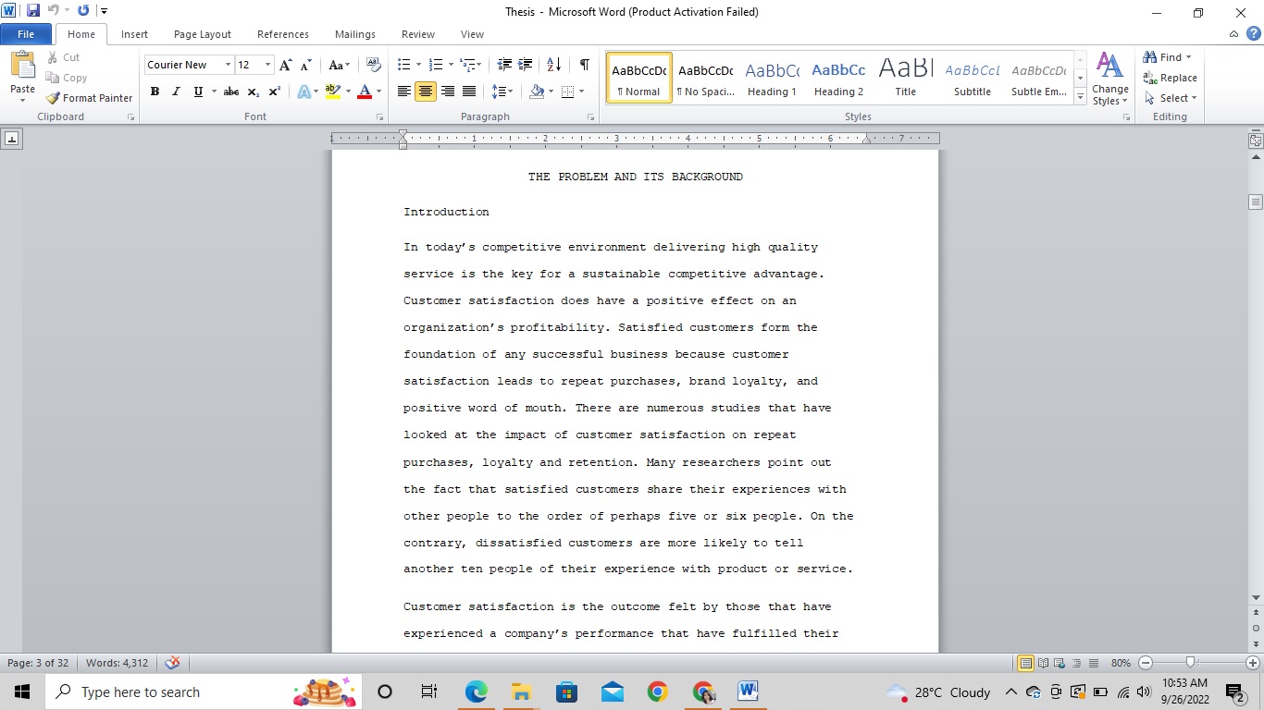Image resolution: width=1264 pixels, height=710 pixels.
Task: Click the Redo (repeat) icon
Action: coord(83,11)
